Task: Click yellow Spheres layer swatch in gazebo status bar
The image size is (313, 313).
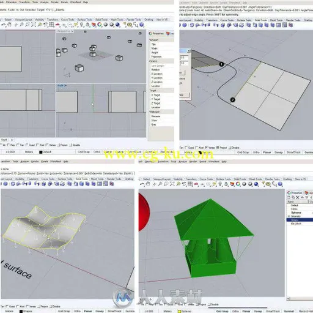Action: pyautogui.click(x=179, y=311)
